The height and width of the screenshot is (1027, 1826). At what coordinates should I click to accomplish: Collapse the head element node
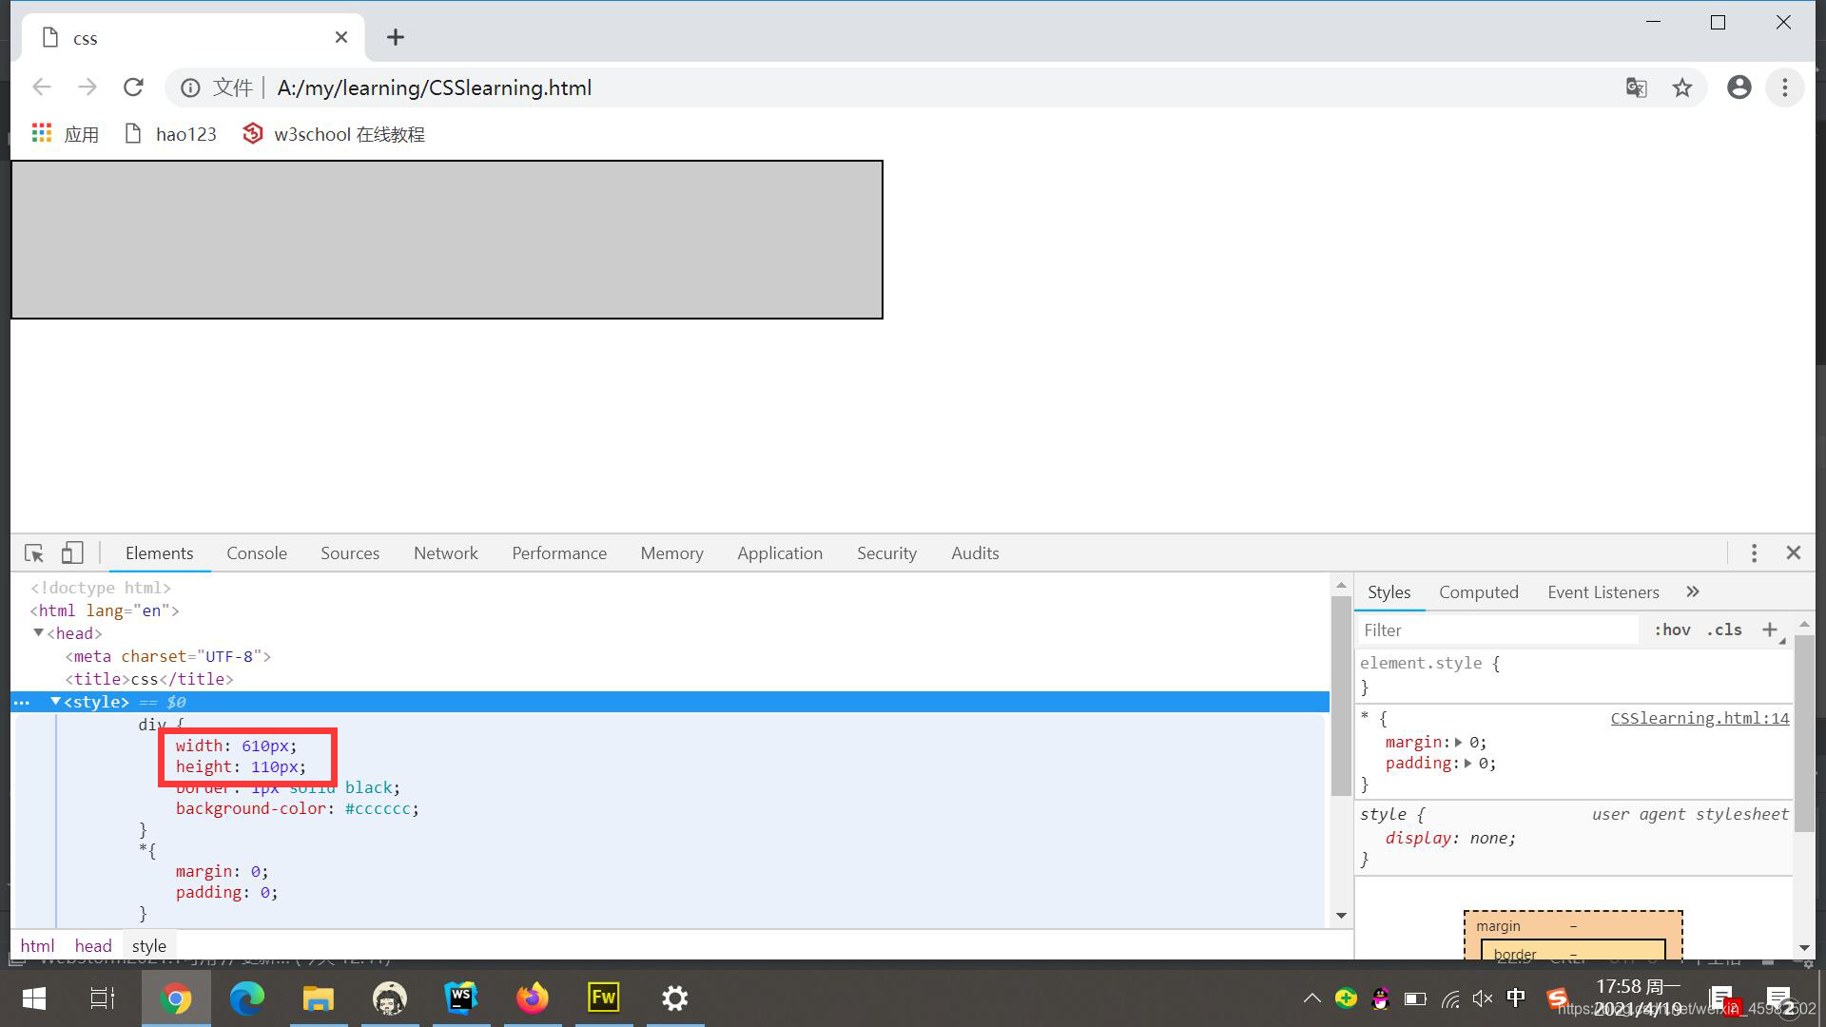point(39,633)
